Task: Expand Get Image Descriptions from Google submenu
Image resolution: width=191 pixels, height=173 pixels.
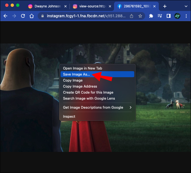Action: (97, 107)
